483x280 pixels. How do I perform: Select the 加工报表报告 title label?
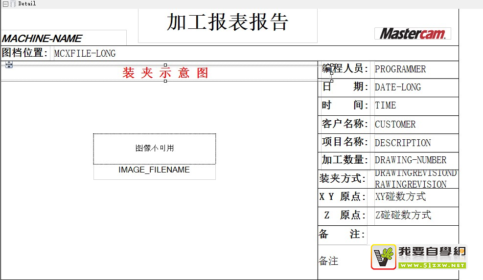tap(228, 23)
